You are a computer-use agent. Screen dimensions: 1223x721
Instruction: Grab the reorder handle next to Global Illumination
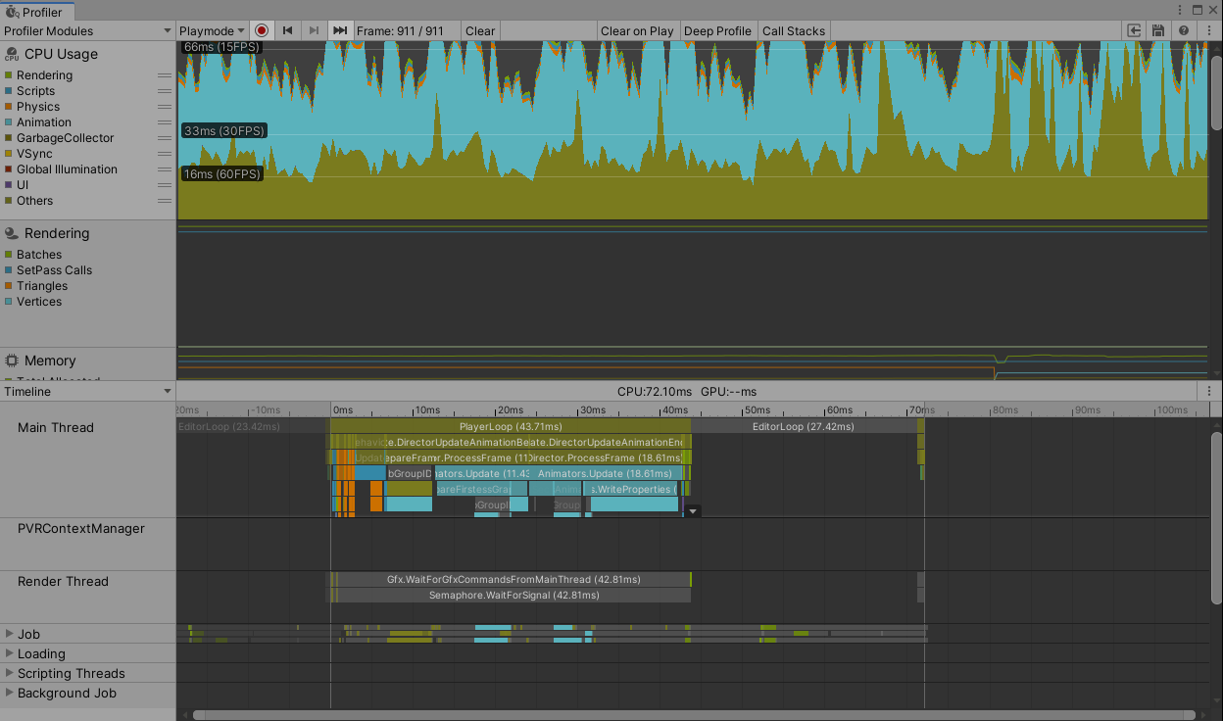click(165, 169)
